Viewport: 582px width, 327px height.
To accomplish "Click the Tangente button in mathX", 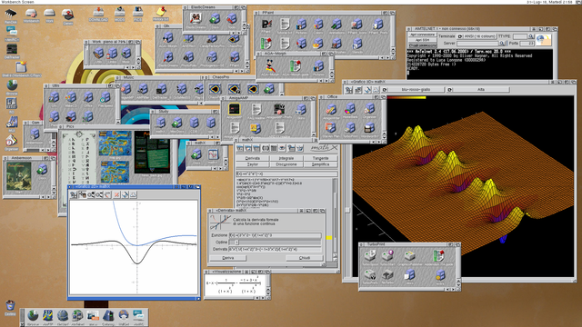I will (x=320, y=158).
